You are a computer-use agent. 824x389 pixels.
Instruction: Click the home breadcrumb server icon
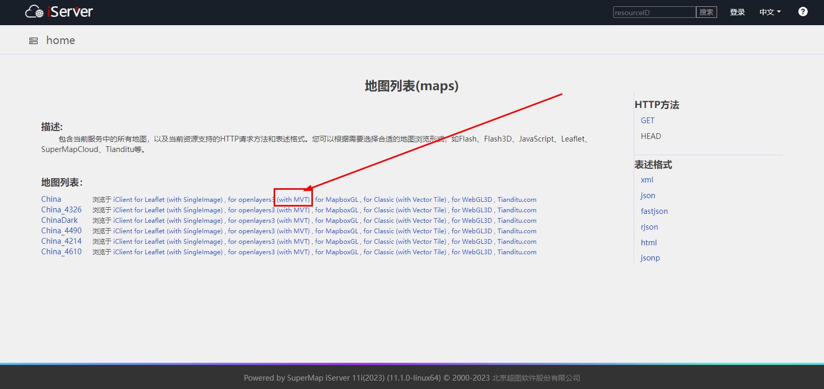tap(34, 41)
